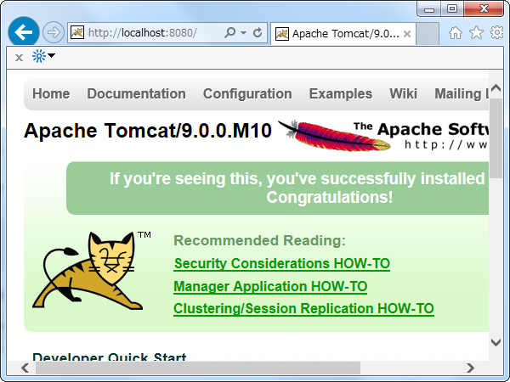Image resolution: width=510 pixels, height=382 pixels.
Task: Click The Apache Software Foundation logo text
Action: click(x=422, y=136)
